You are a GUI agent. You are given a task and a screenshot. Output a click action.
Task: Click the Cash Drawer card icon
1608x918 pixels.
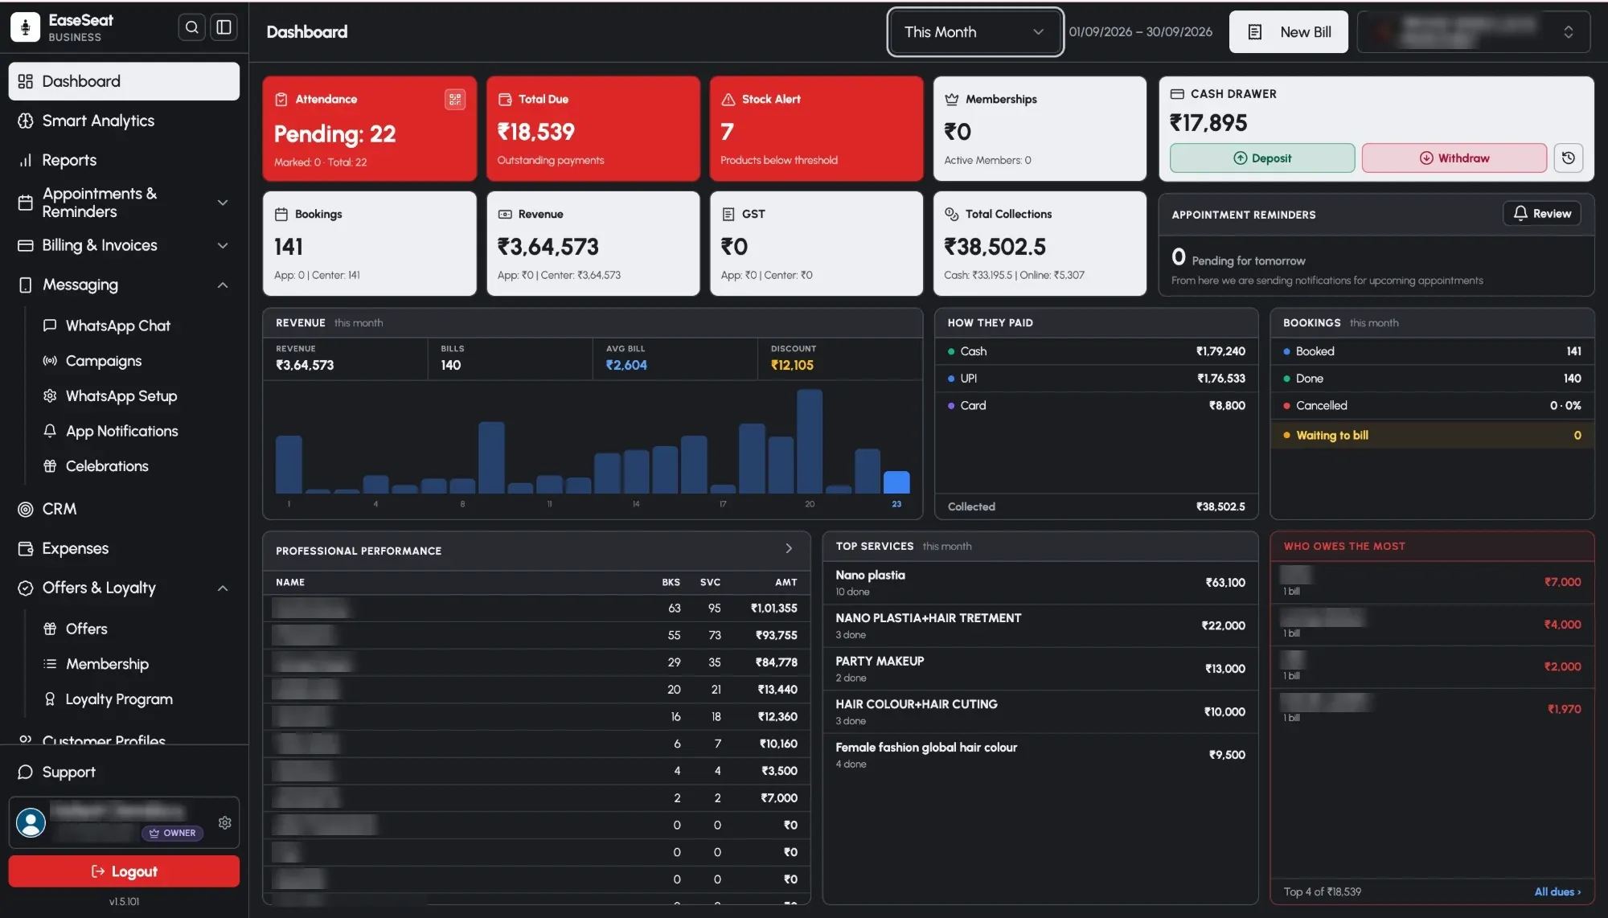[x=1177, y=93]
